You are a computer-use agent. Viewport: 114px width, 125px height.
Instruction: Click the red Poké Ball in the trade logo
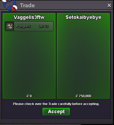tap(15, 8)
